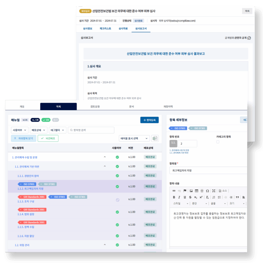The image size is (263, 263).
Task: Click the Bold formatting icon
Action: [x=174, y=197]
